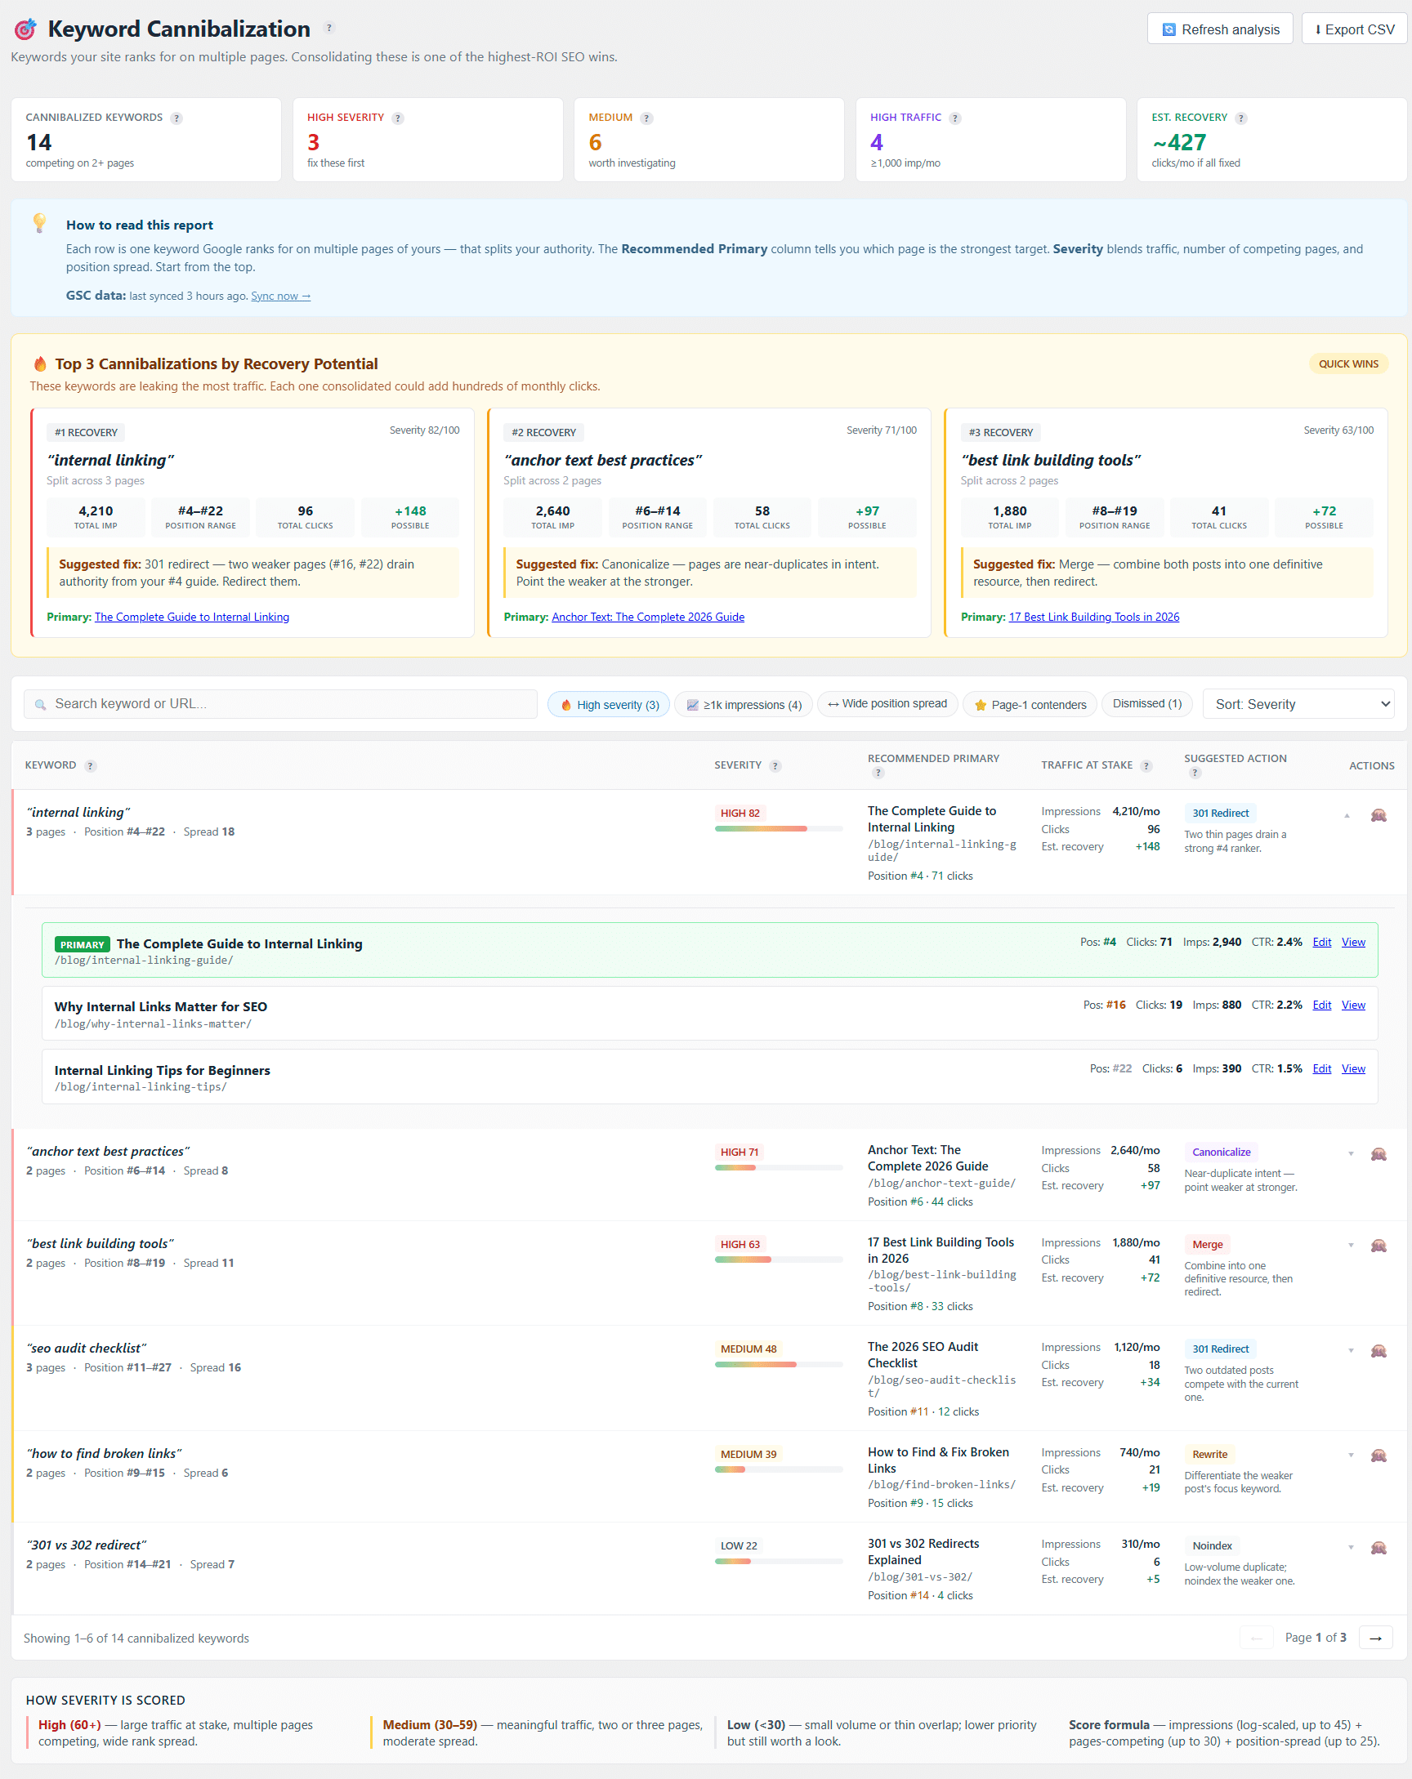The image size is (1412, 1779).
Task: Collapse the "internal linking" row details
Action: pos(1347,815)
